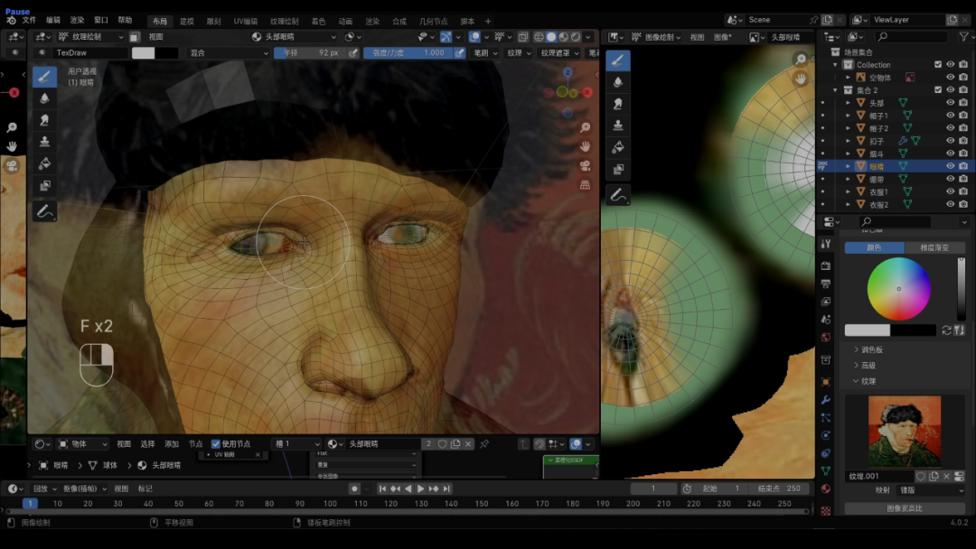Click add workspace plus button
This screenshot has width=976, height=549.
point(488,21)
